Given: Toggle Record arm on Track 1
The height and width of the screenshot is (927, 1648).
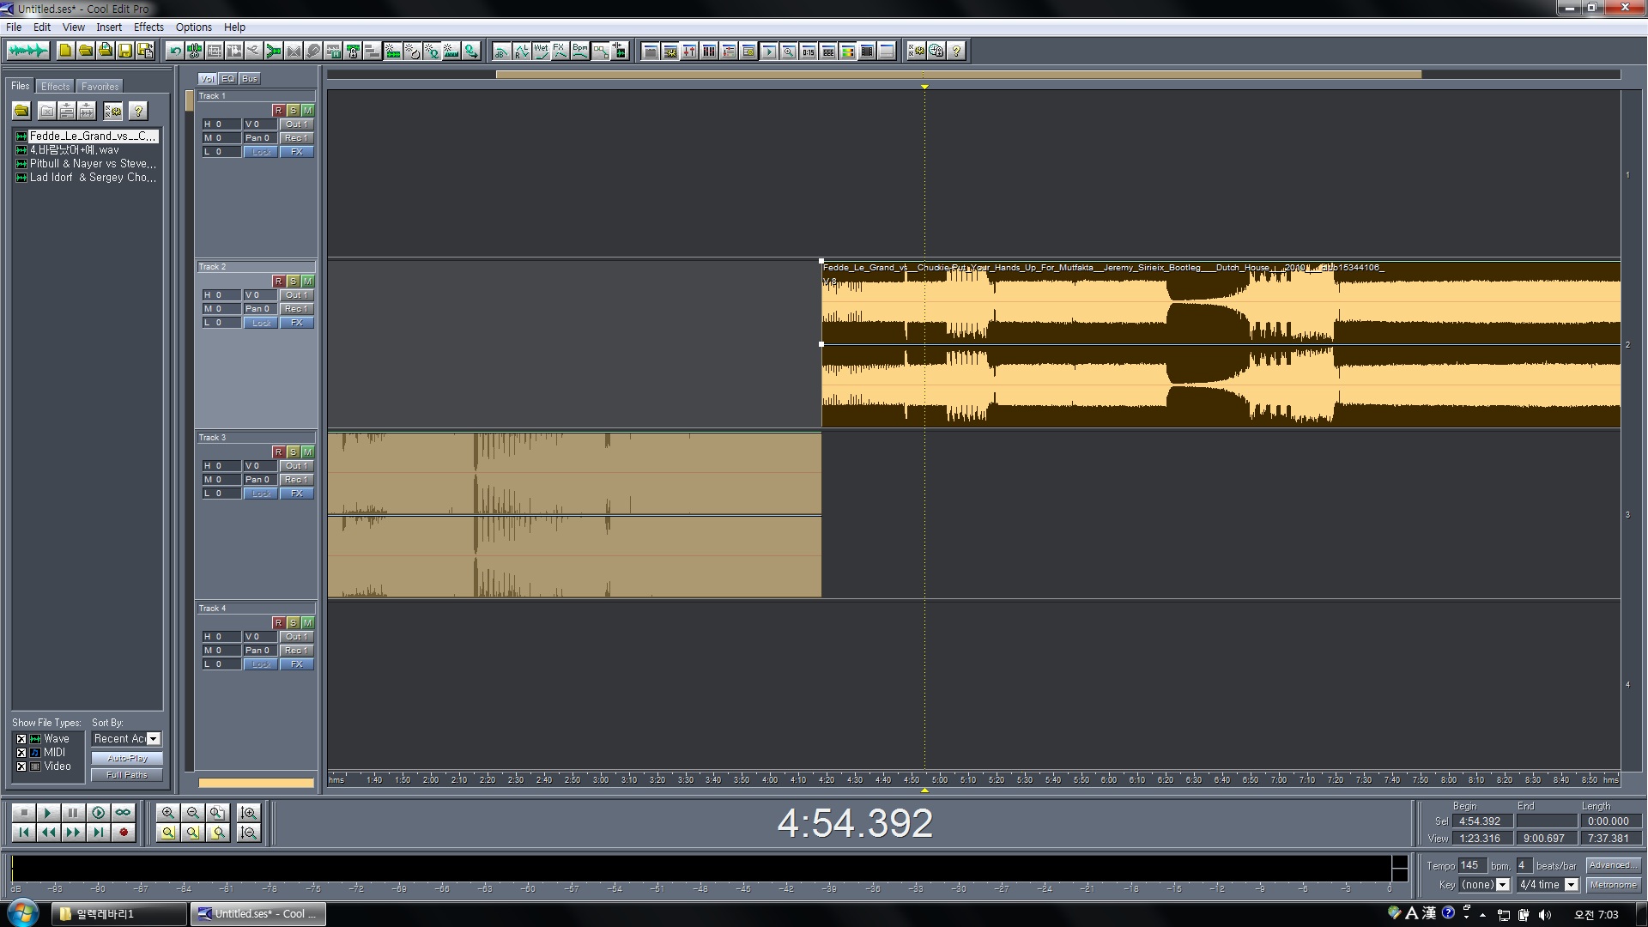Looking at the screenshot, I should pyautogui.click(x=278, y=110).
